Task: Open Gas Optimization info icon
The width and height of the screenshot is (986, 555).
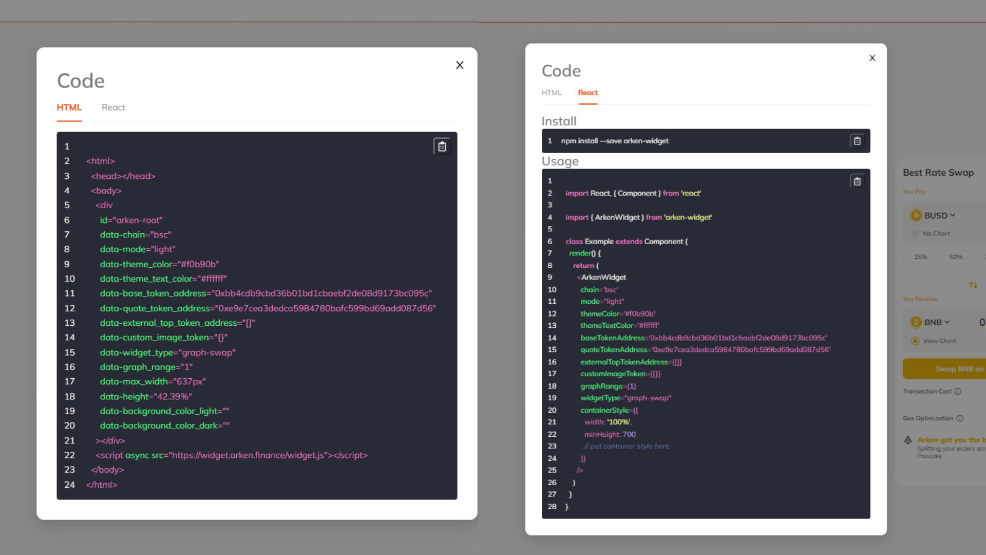Action: pos(960,418)
